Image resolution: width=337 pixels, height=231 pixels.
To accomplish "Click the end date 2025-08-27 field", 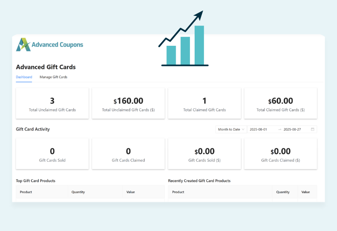I will tap(295, 129).
